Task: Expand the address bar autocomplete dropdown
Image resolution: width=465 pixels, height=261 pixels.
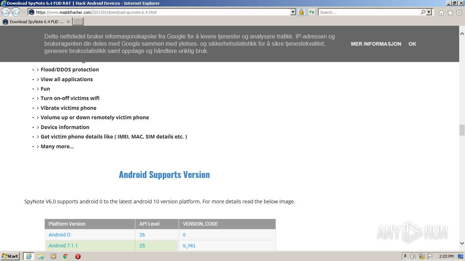Action: coord(293,12)
